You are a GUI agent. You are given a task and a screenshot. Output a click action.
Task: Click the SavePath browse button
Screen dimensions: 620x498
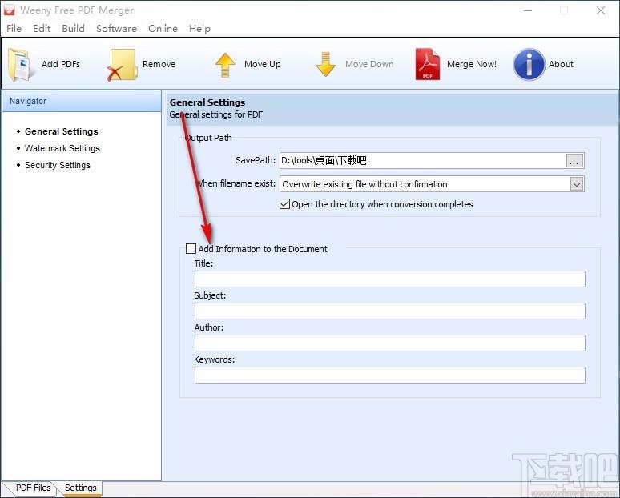(574, 161)
